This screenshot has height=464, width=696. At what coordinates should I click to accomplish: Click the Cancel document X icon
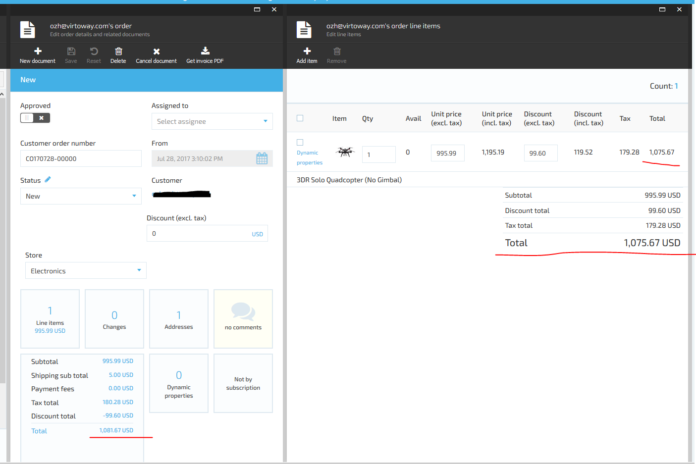156,52
